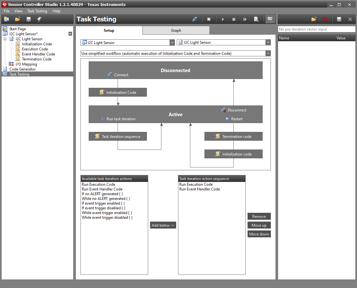Click the I/O Mapping tree icon
This screenshot has height=288, width=357.
(11, 64)
